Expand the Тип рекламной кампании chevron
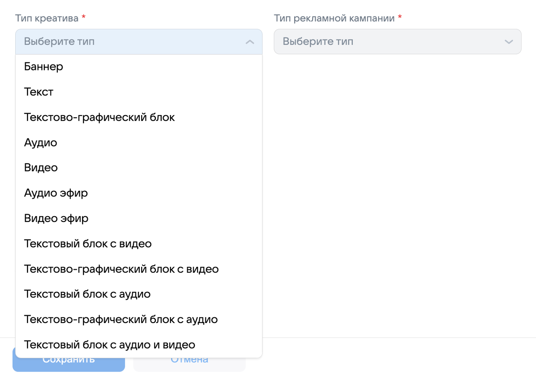536x380 pixels. (x=509, y=42)
